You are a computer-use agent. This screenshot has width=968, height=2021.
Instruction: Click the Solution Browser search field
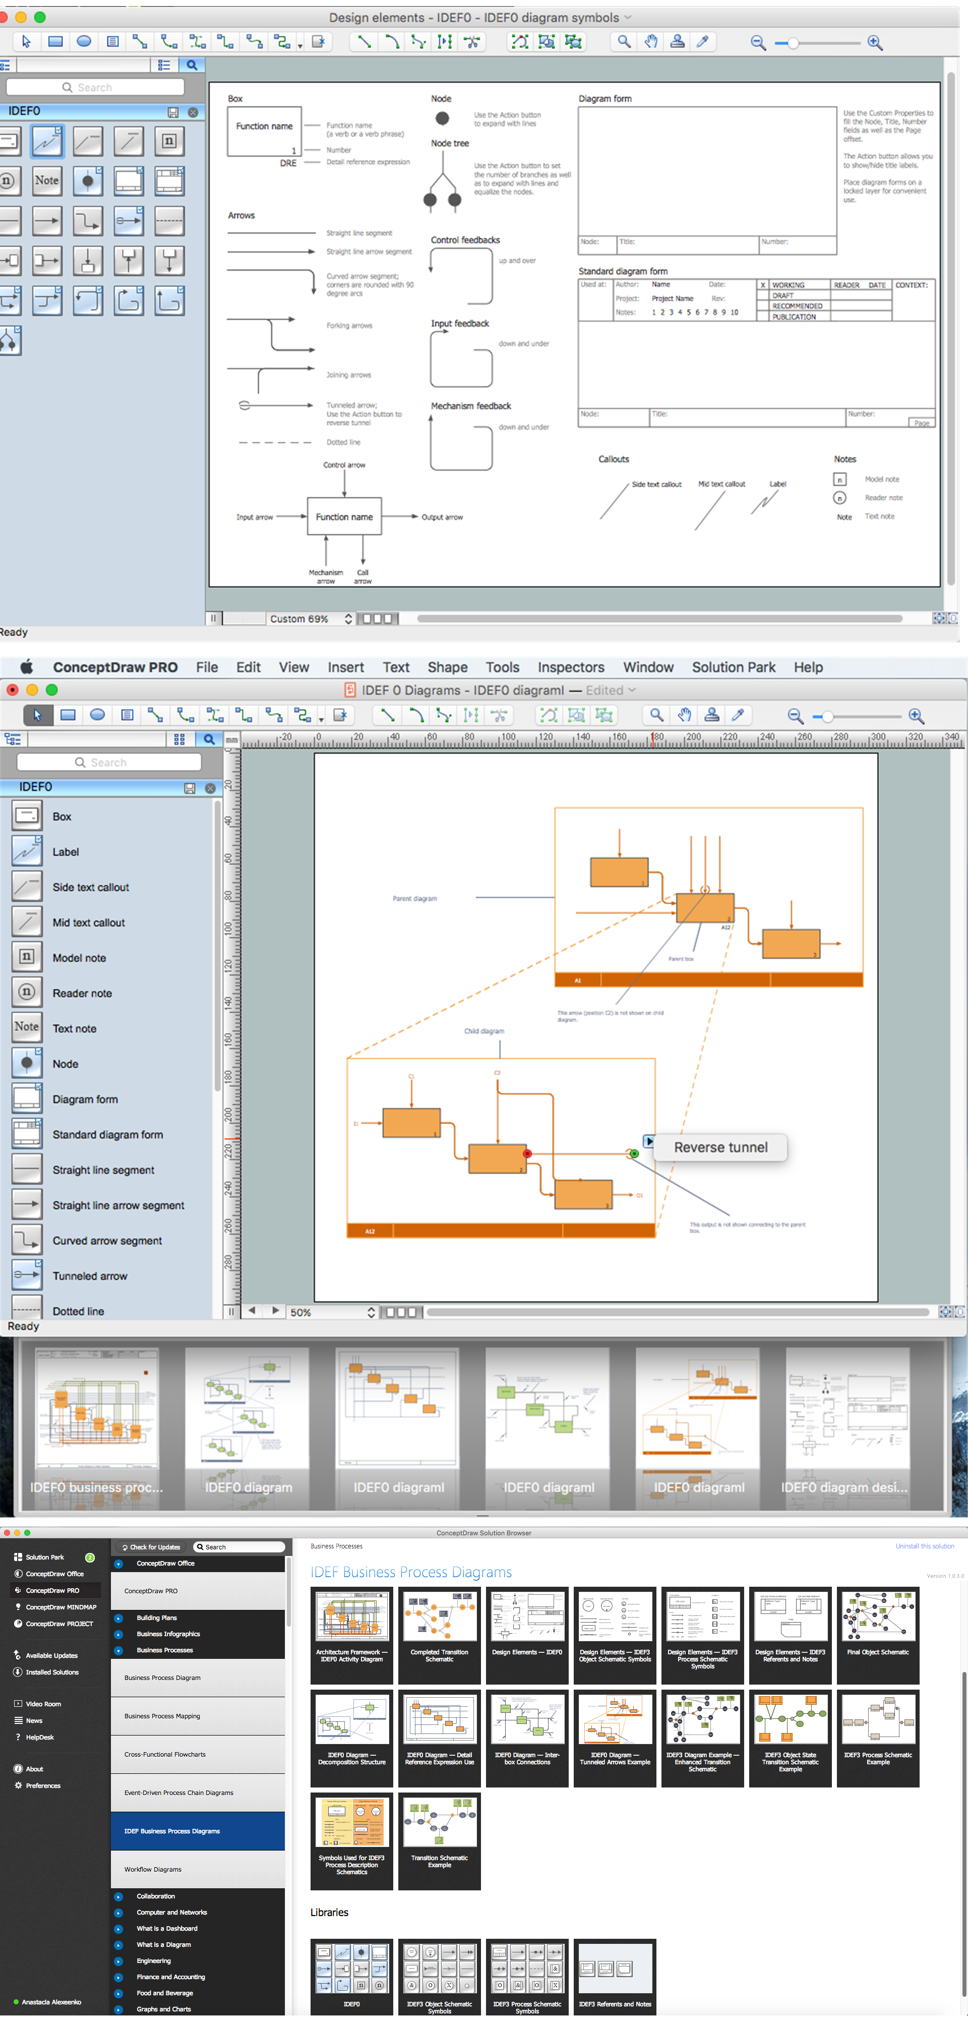(239, 1547)
